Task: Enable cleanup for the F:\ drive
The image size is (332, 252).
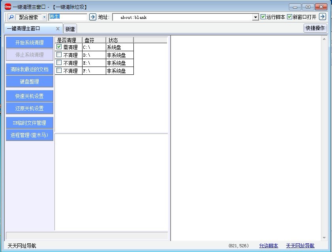Action: tap(59, 70)
